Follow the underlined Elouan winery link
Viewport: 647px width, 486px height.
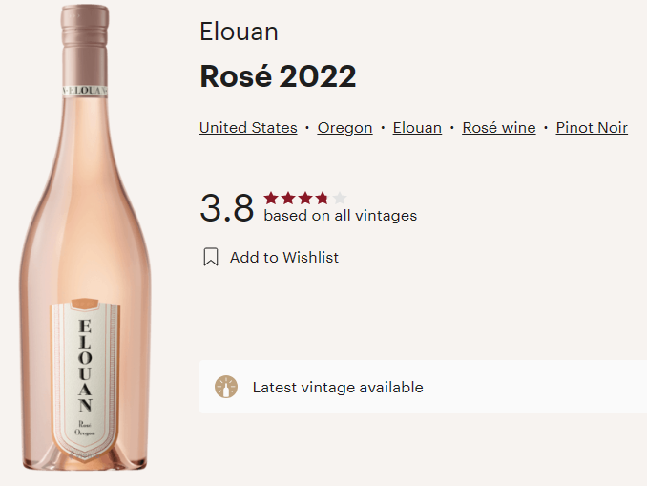[x=417, y=128]
